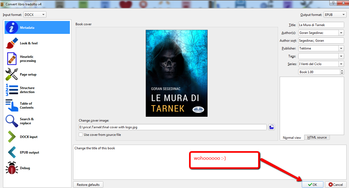349x188 pixels.
Task: Expand the Author(s) dropdown arrow
Action: pyautogui.click(x=341, y=33)
